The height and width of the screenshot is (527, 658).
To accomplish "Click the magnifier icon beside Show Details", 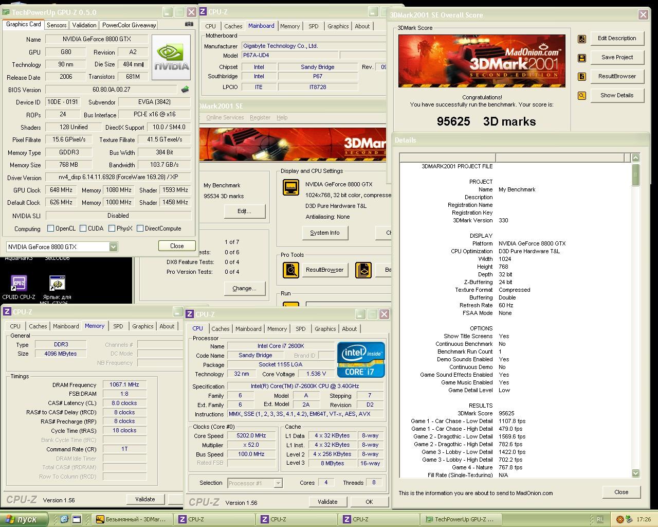I will click(x=582, y=96).
